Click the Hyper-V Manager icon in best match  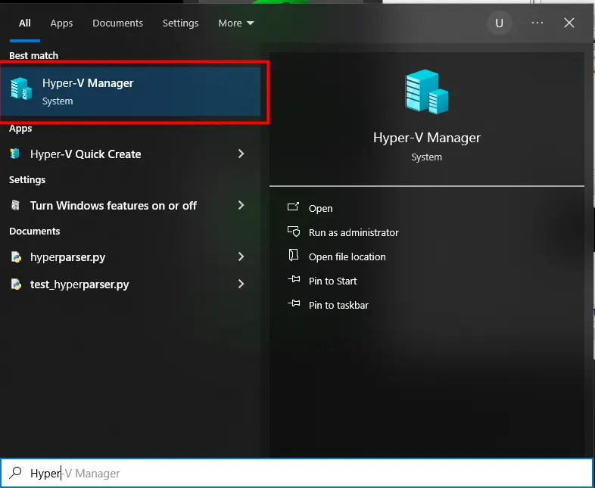tap(21, 89)
